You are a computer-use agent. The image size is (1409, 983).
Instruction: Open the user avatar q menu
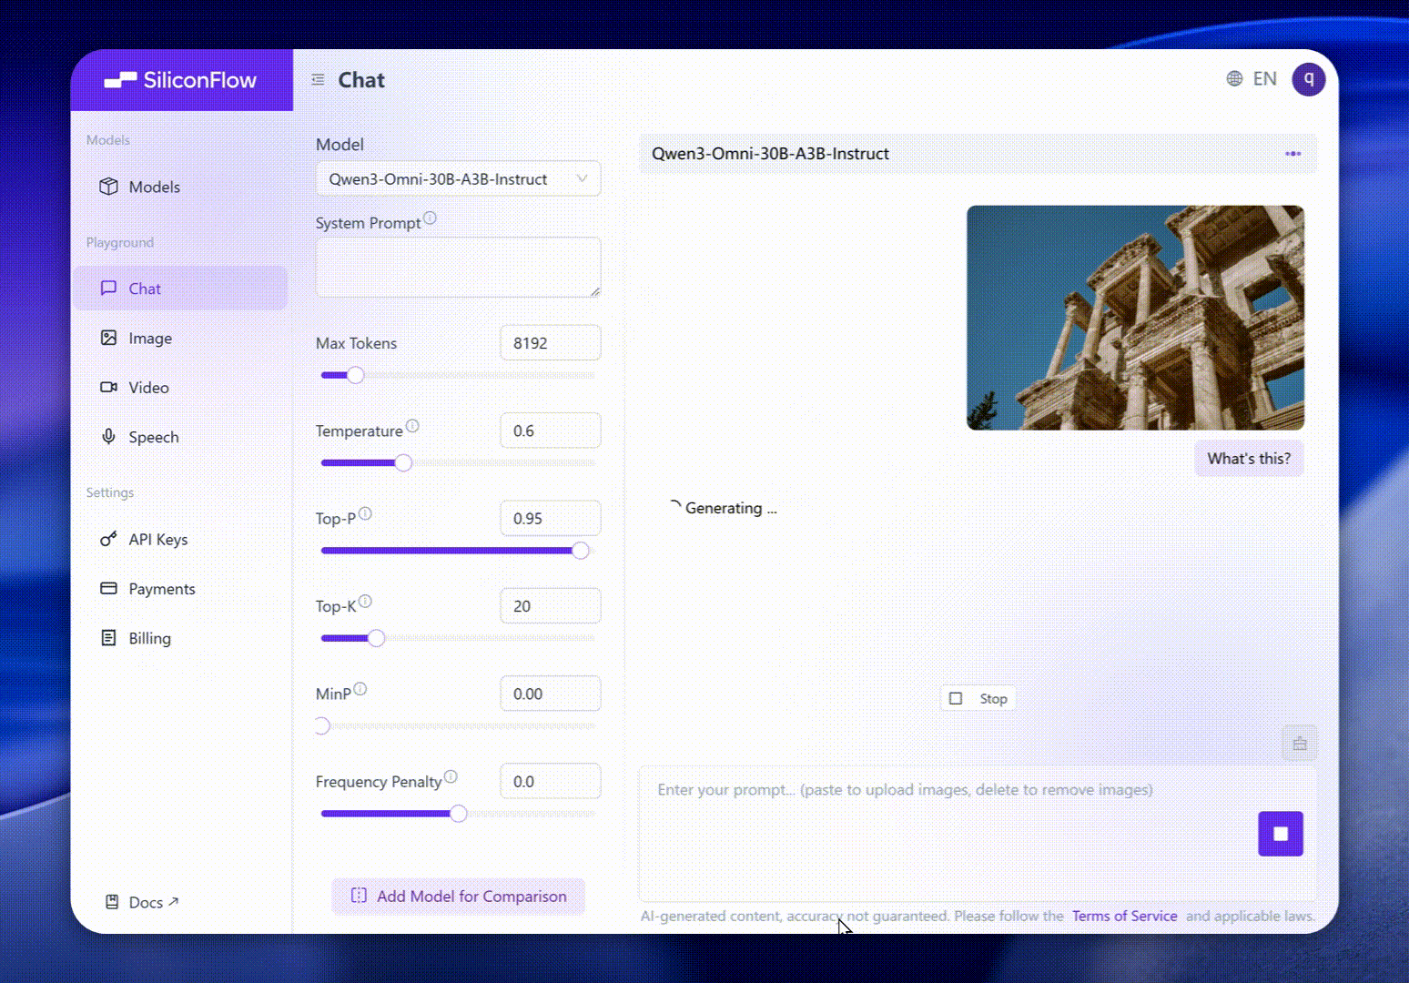[1309, 79]
